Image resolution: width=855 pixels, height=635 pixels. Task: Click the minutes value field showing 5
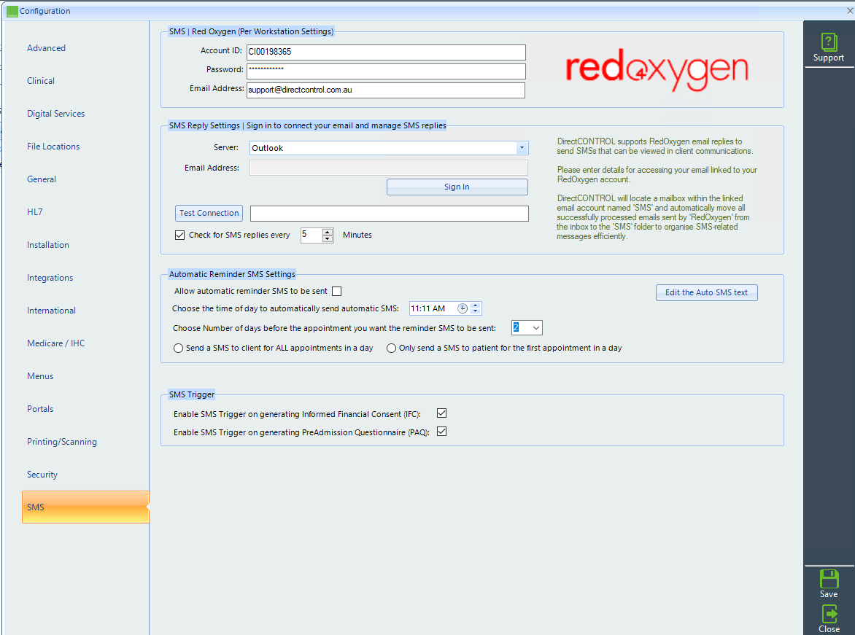click(312, 235)
